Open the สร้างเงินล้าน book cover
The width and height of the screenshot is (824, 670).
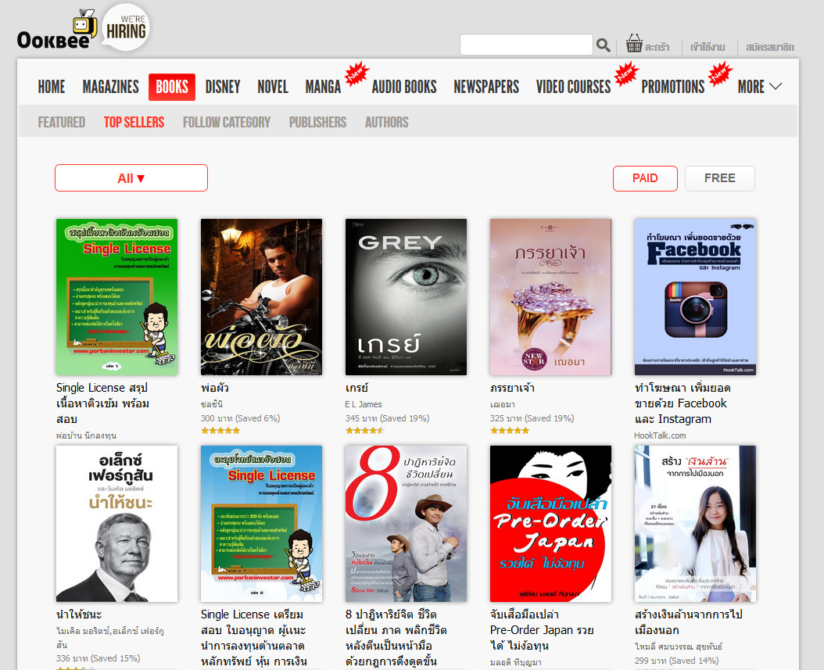695,523
